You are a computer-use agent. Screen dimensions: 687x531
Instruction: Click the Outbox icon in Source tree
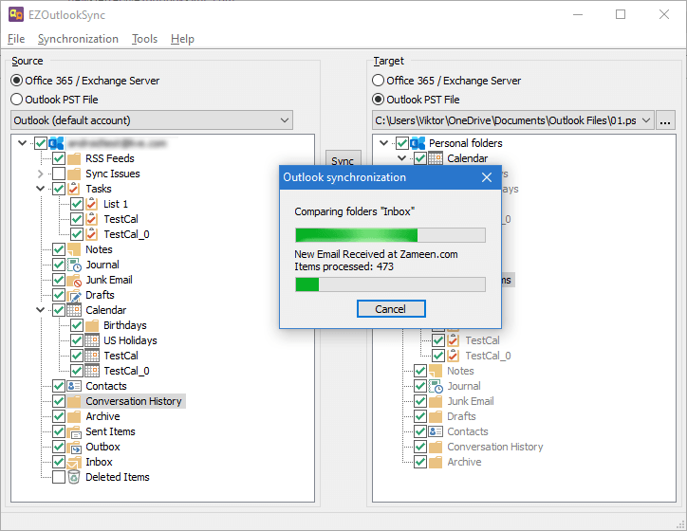point(74,447)
